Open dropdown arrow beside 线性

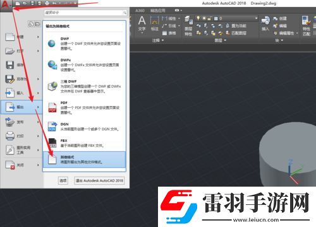179,18
